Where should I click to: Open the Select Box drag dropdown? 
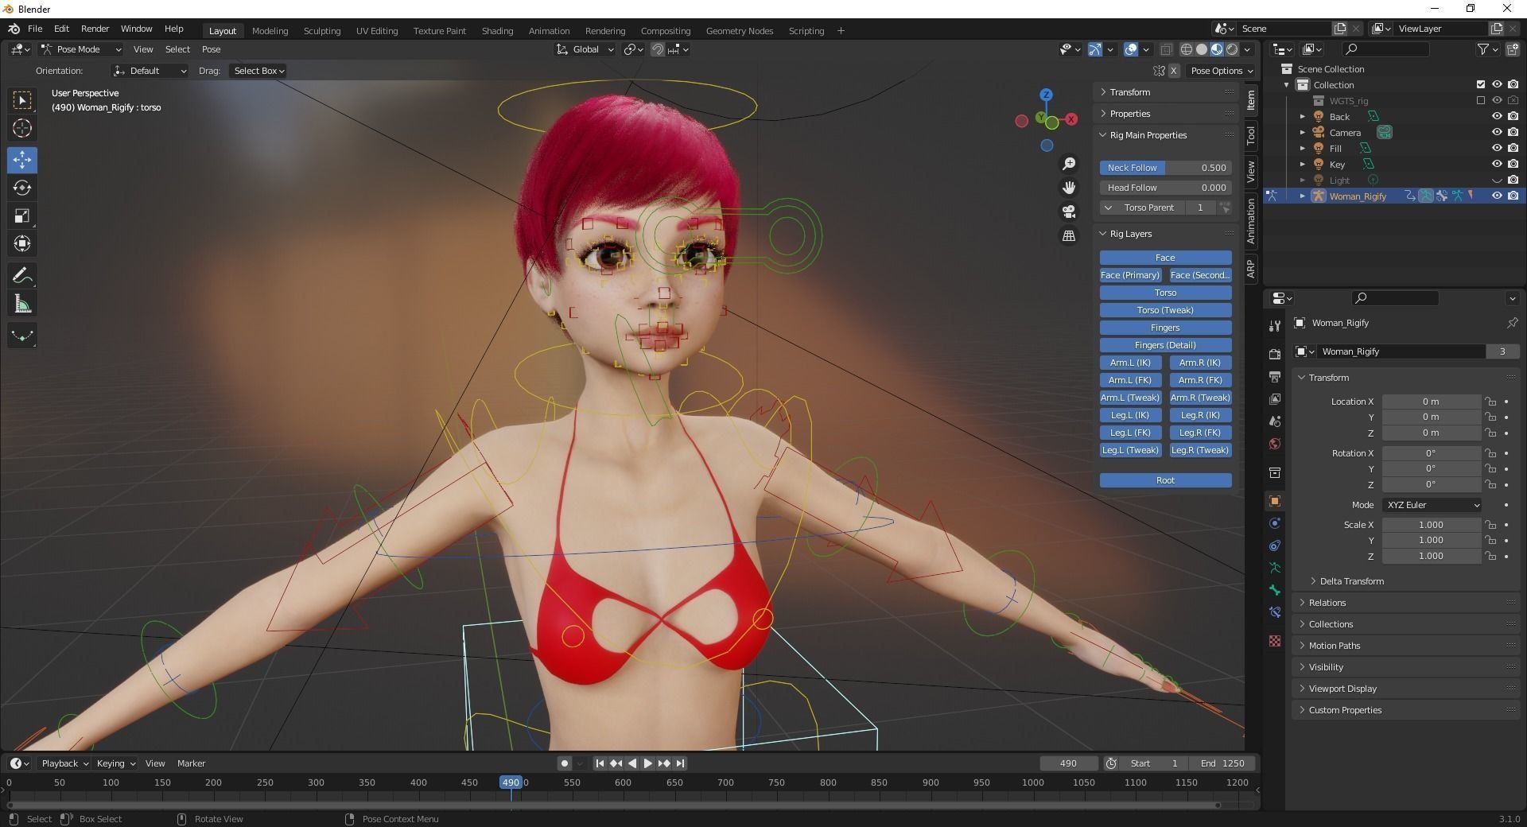[258, 71]
